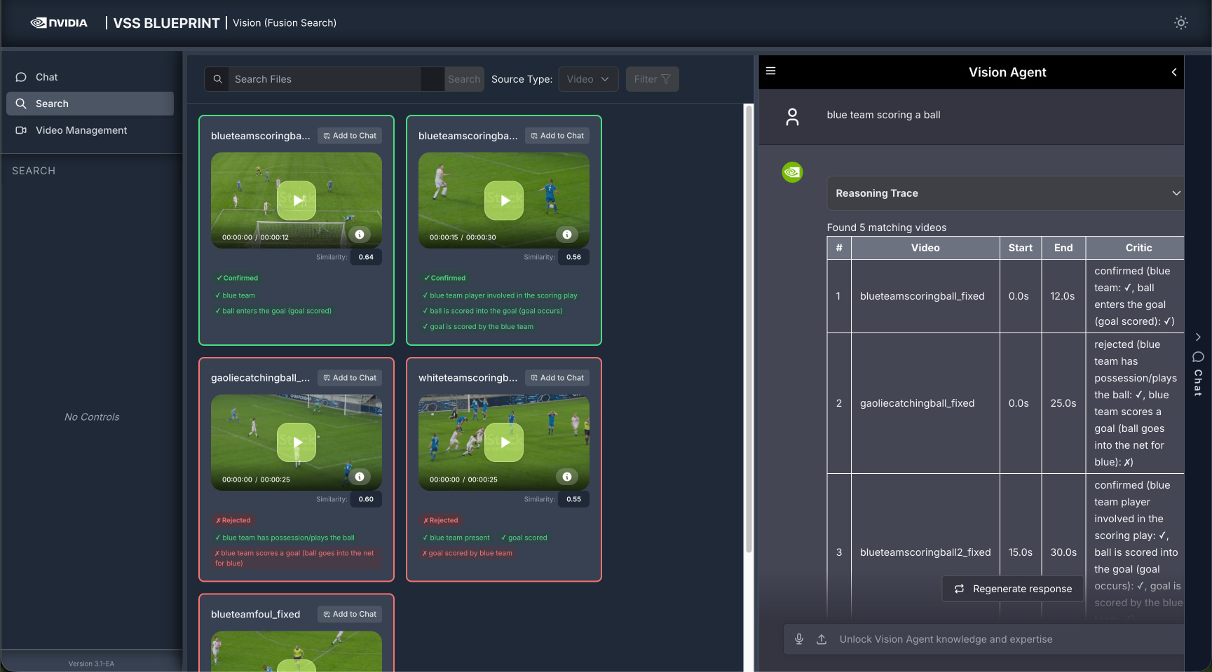The width and height of the screenshot is (1212, 672).
Task: Click the magnifier icon in Search Files
Action: [218, 79]
